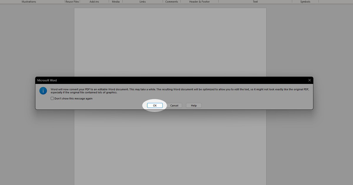Click the Reuse Files group label
Image resolution: width=353 pixels, height=185 pixels.
[x=72, y=2]
